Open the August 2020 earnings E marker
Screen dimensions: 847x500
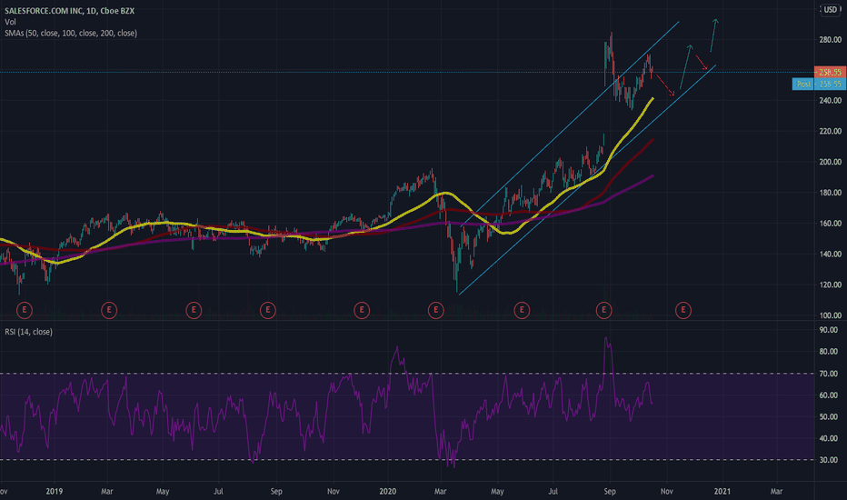[x=604, y=310]
